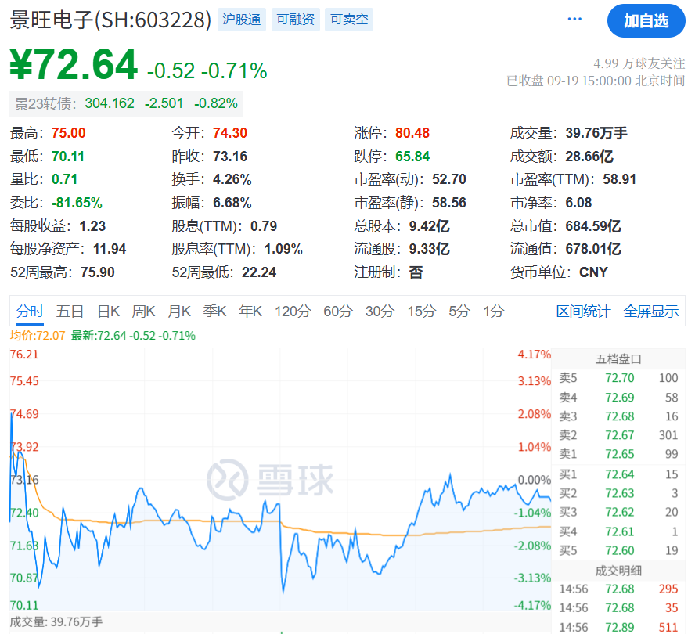Image resolution: width=695 pixels, height=634 pixels.
Task: Click the 可卖空 tag
Action: 349,20
